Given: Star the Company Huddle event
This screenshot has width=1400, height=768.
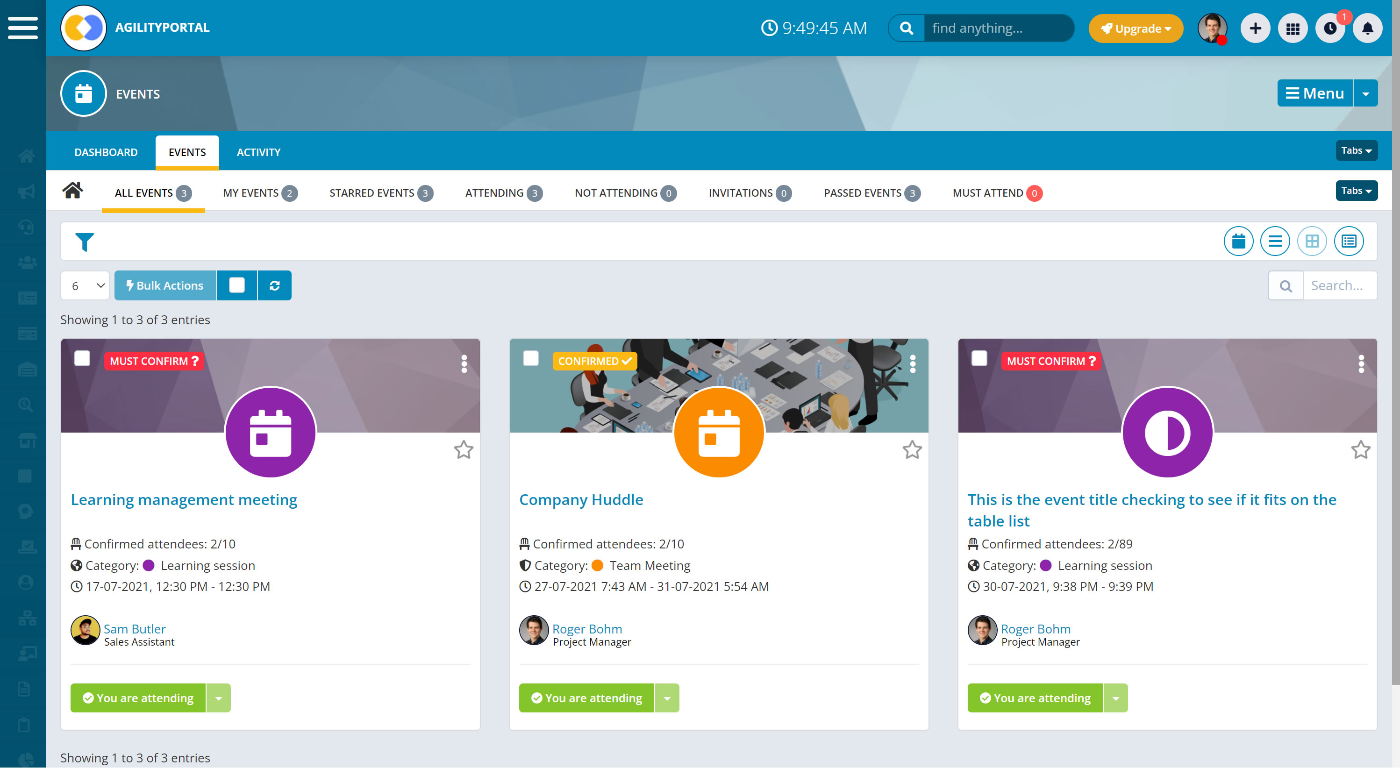Looking at the screenshot, I should pos(912,450).
